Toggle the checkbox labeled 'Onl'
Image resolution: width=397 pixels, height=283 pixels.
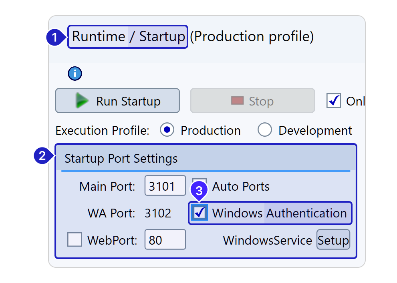tap(333, 101)
